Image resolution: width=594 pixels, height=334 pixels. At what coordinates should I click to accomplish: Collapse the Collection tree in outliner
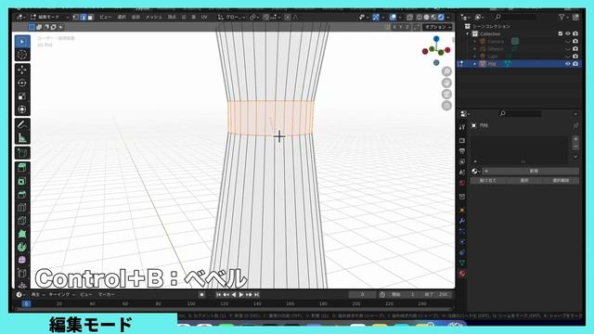(x=468, y=33)
